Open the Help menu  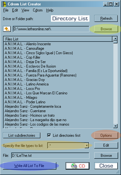[x=50, y=10]
